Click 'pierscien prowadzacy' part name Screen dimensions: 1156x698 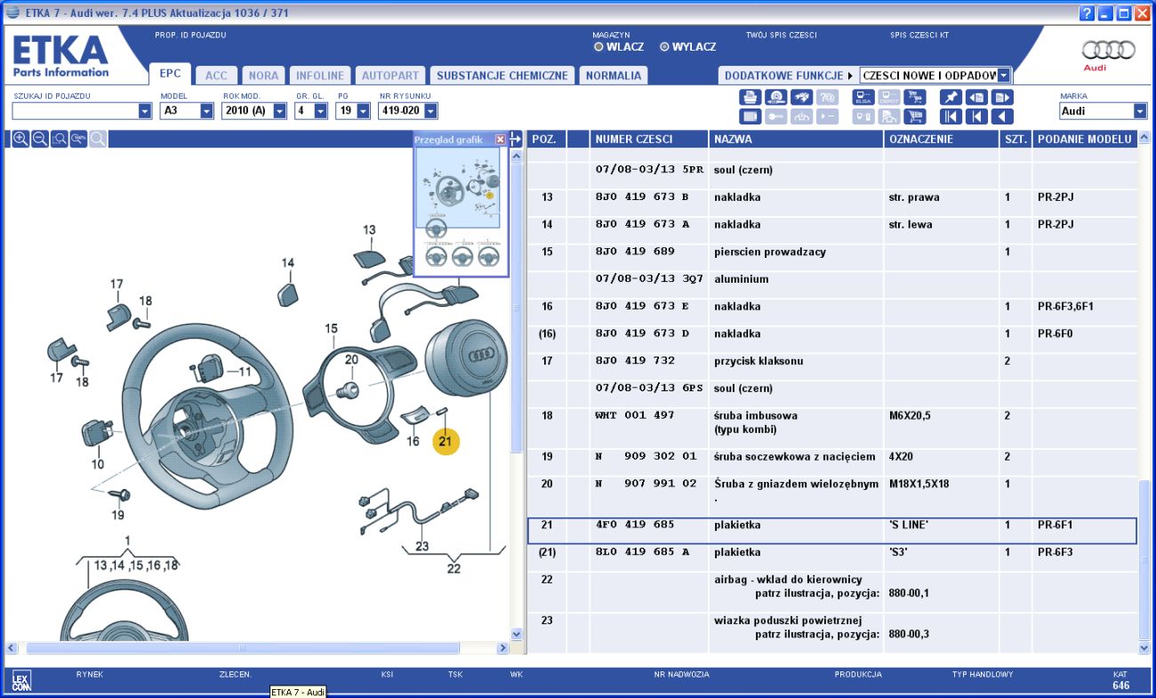[770, 252]
